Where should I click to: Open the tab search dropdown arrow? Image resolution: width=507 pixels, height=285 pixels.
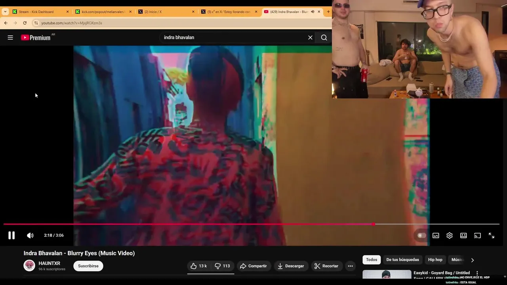pyautogui.click(x=5, y=12)
